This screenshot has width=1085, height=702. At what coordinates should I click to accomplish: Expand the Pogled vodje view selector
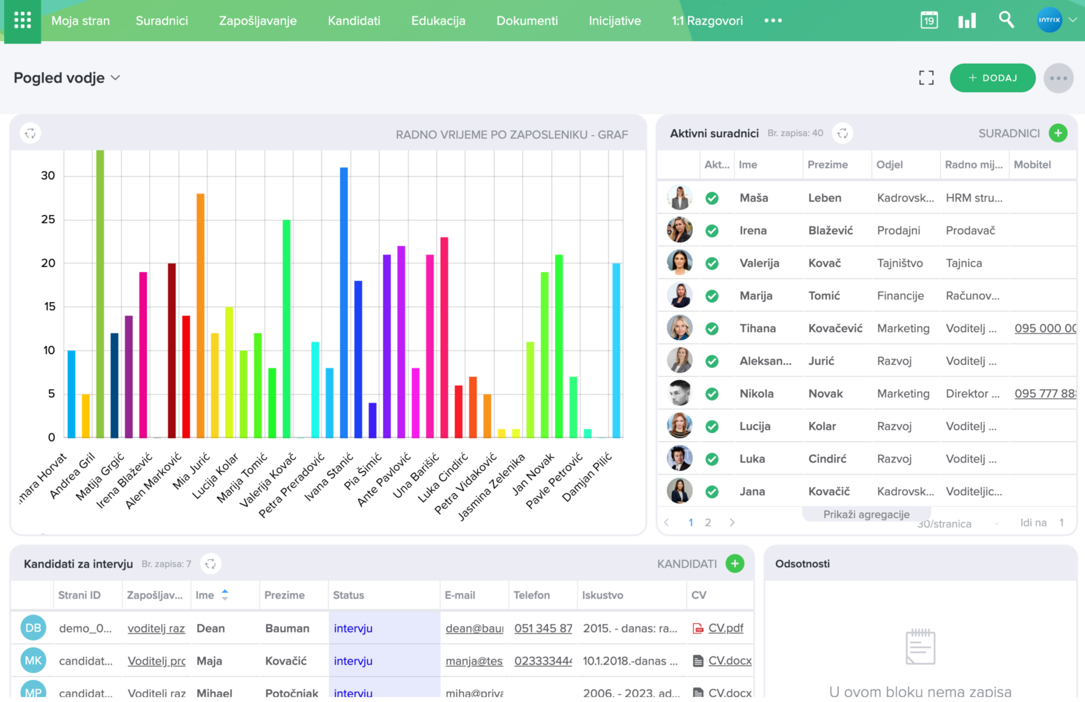click(67, 78)
